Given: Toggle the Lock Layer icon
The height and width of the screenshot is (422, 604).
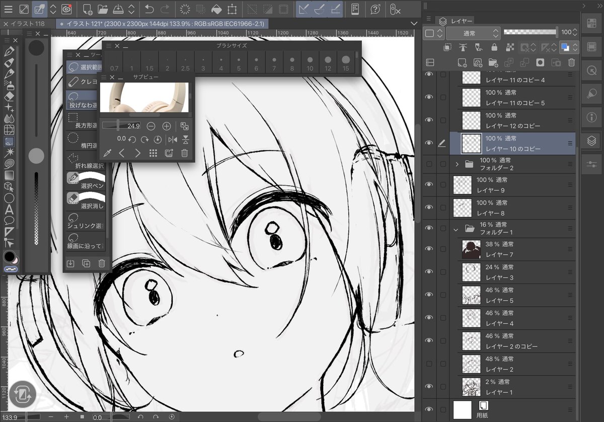Looking at the screenshot, I should pyautogui.click(x=495, y=47).
